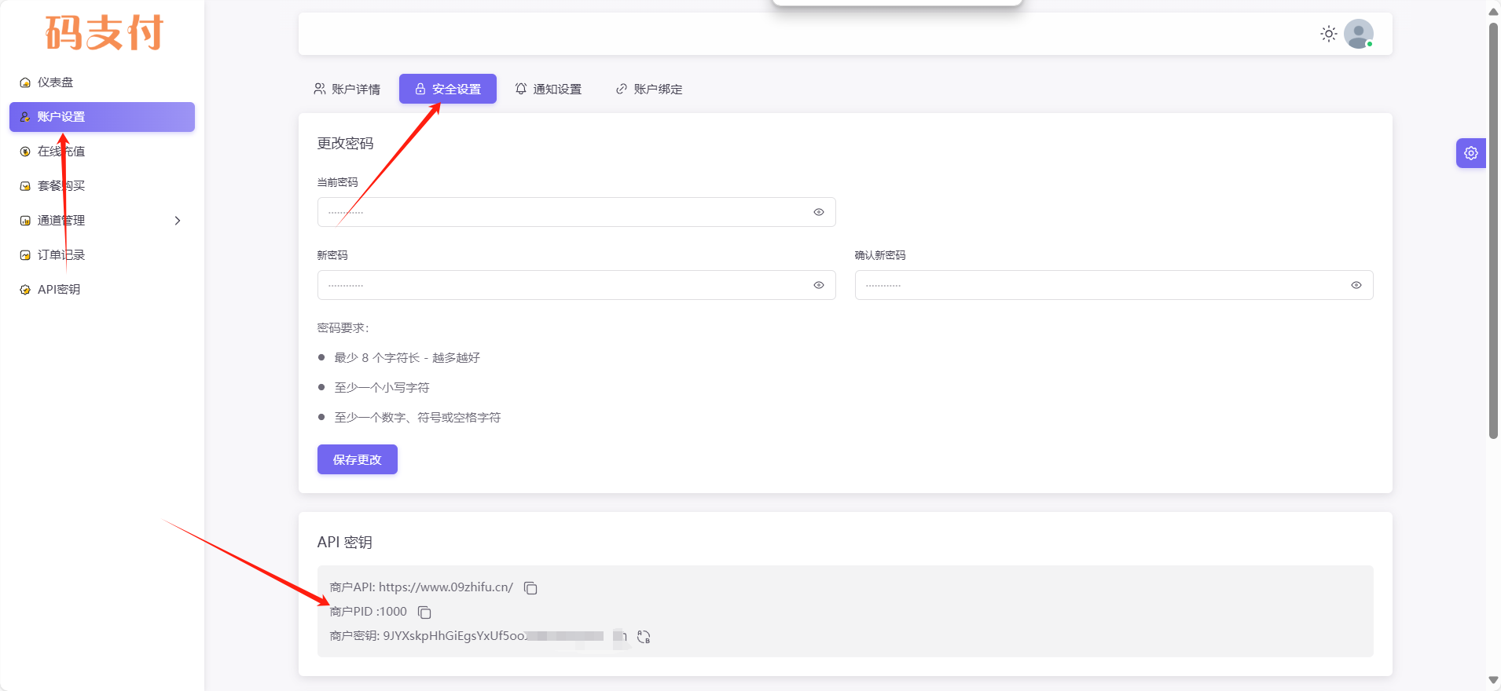Click the 码支付 logo
Image resolution: width=1501 pixels, height=691 pixels.
click(104, 33)
